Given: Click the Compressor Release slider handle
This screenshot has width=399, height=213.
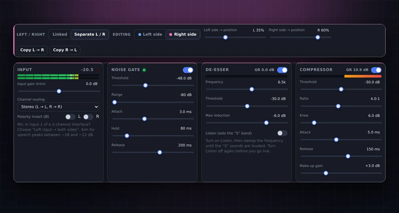Looking at the screenshot, I should point(348,156).
